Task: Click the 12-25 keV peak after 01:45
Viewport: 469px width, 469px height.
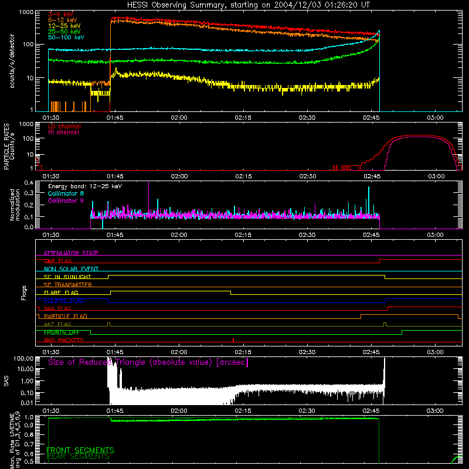Action: 115,70
